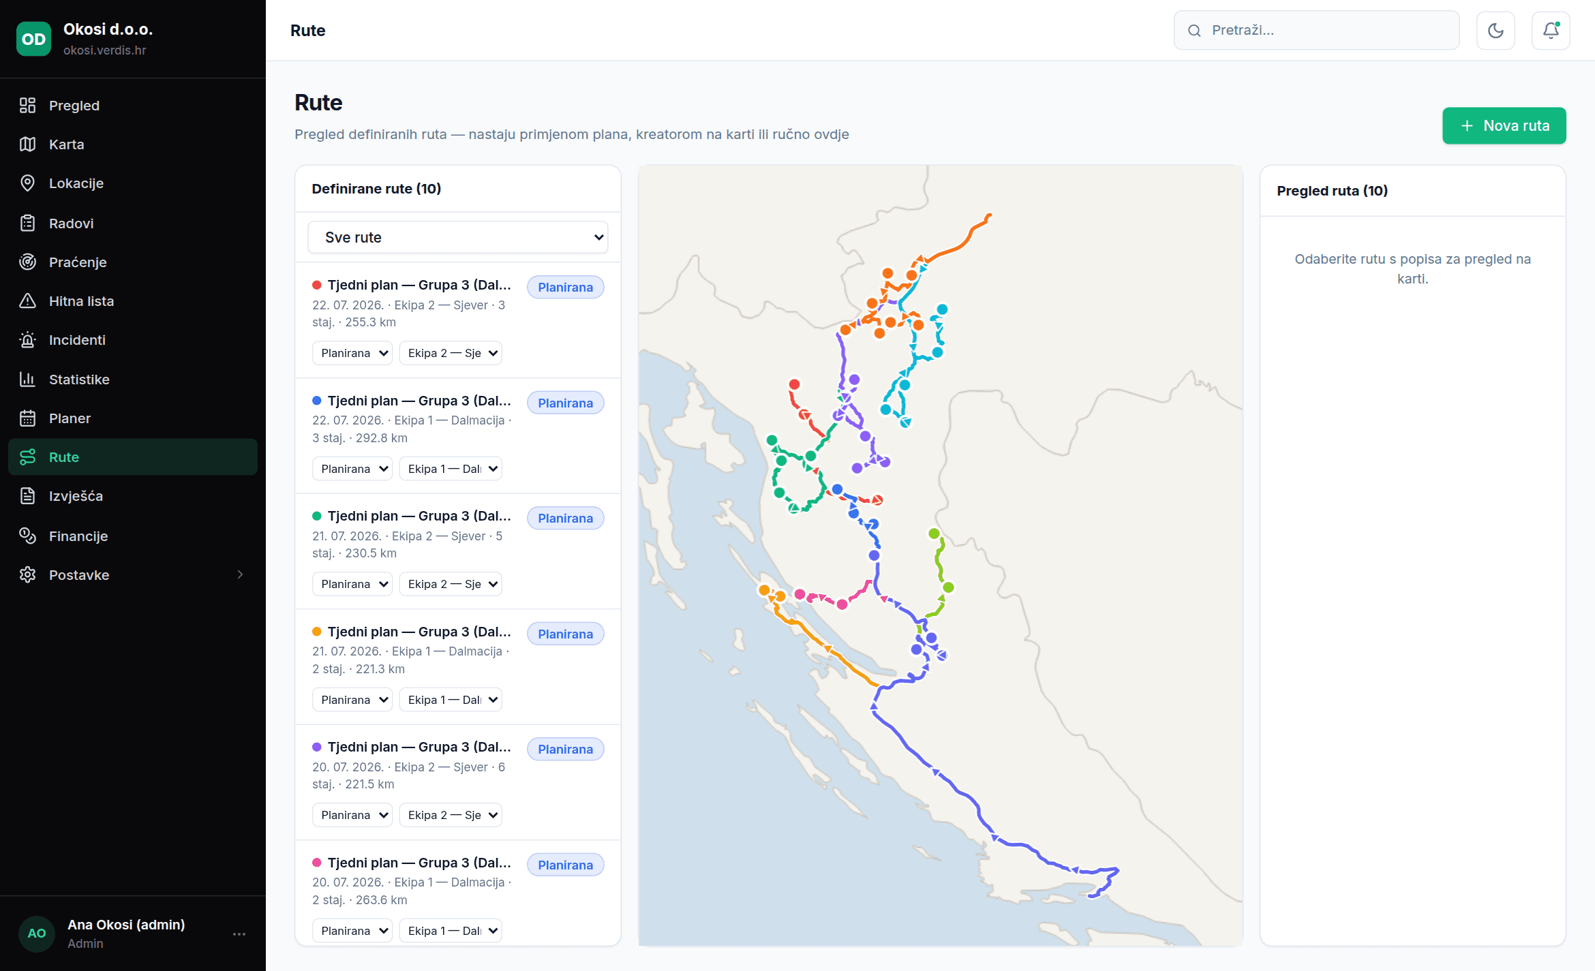1595x971 pixels.
Task: Click the Financije coins icon
Action: click(x=27, y=536)
